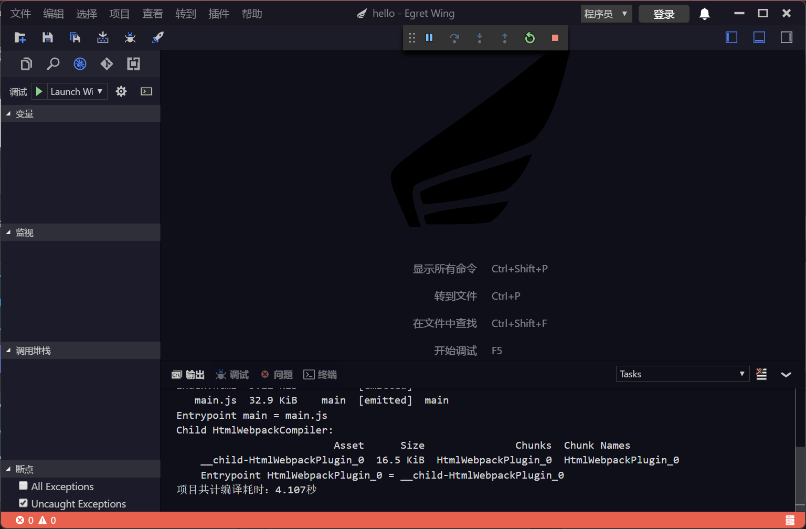Image resolution: width=806 pixels, height=529 pixels.
Task: Open the Launch Wi configuration dropdown
Action: (x=77, y=91)
